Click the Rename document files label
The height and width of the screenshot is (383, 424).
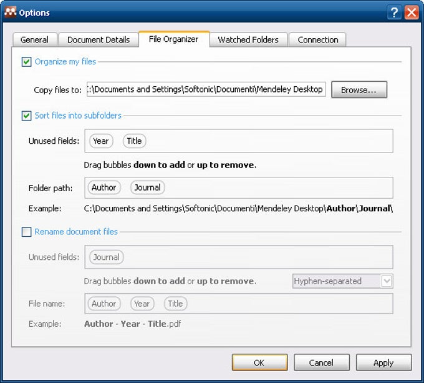click(76, 232)
